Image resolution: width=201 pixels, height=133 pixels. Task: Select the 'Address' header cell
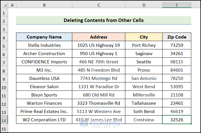pos(99,37)
